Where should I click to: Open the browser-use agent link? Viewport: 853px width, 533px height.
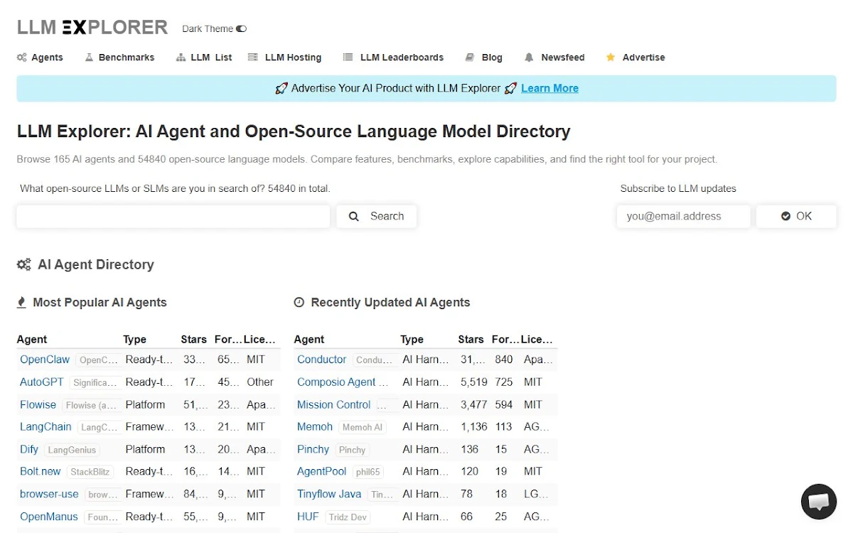pyautogui.click(x=49, y=494)
